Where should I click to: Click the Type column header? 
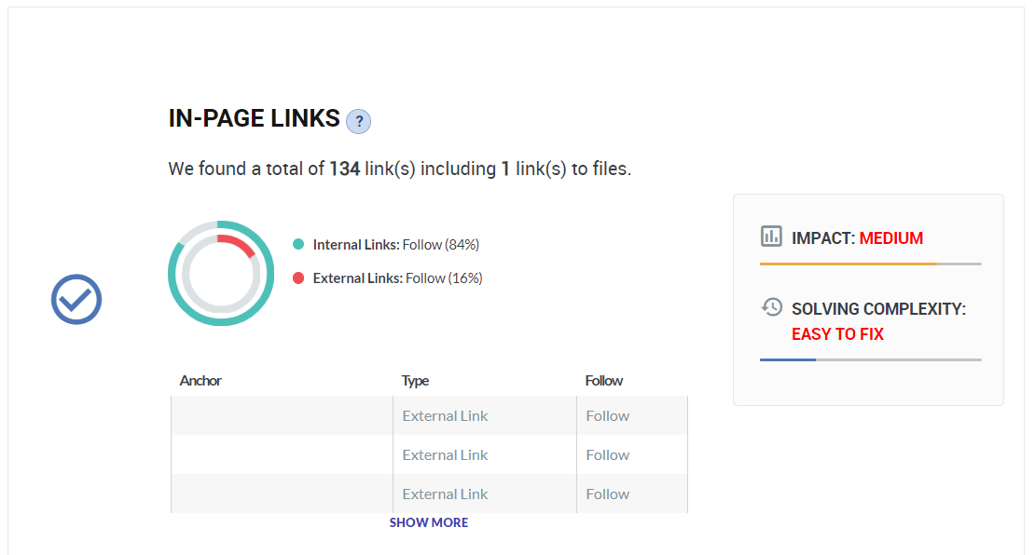pos(415,381)
